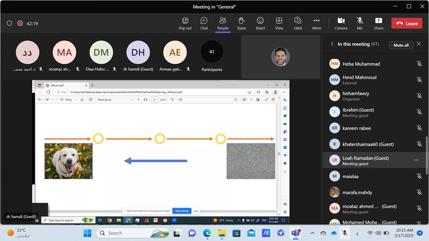Open the View layout dropdown
The image size is (429, 241).
(x=279, y=23)
